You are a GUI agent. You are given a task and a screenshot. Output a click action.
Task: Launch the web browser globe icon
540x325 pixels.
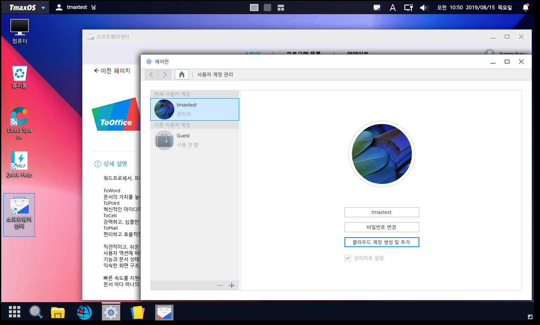tap(84, 313)
